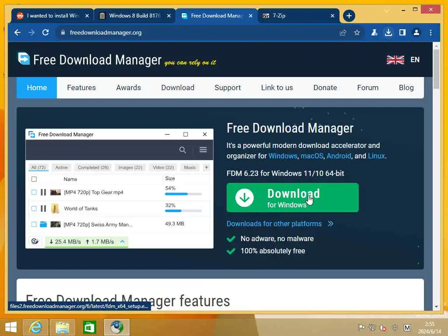The image size is (448, 336).
Task: Open the tab search dropdown chevron
Action: pyautogui.click(x=387, y=11)
